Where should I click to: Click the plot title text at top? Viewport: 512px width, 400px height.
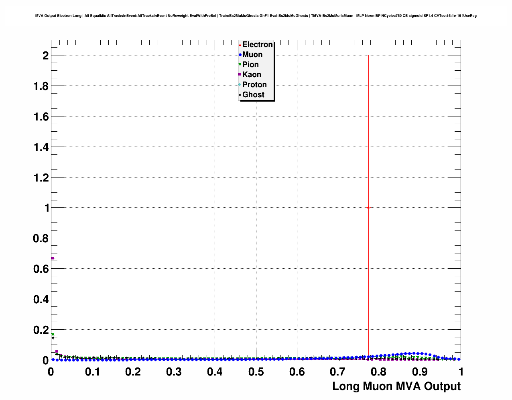coord(256,16)
